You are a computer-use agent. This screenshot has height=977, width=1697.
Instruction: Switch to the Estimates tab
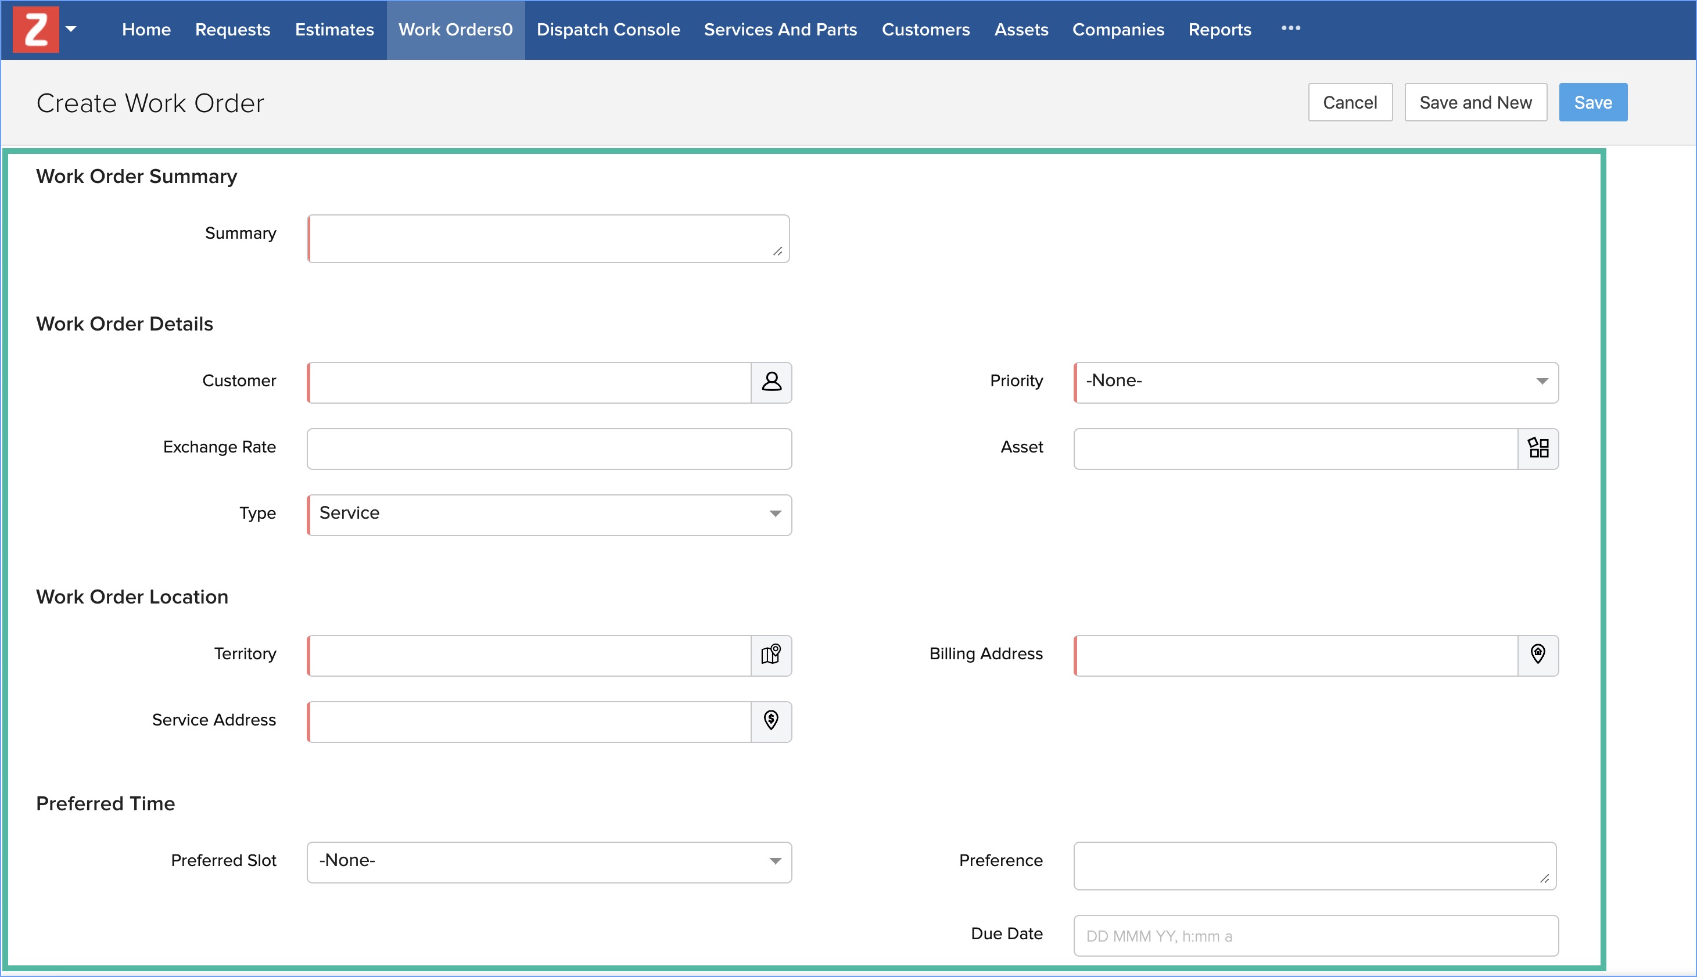coord(334,30)
